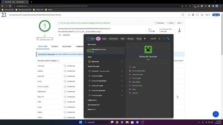
Task: Click Open for Minecraft Launcher
Action: click(134, 67)
